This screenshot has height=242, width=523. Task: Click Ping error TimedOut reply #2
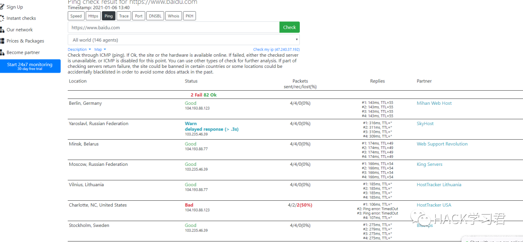click(x=377, y=209)
